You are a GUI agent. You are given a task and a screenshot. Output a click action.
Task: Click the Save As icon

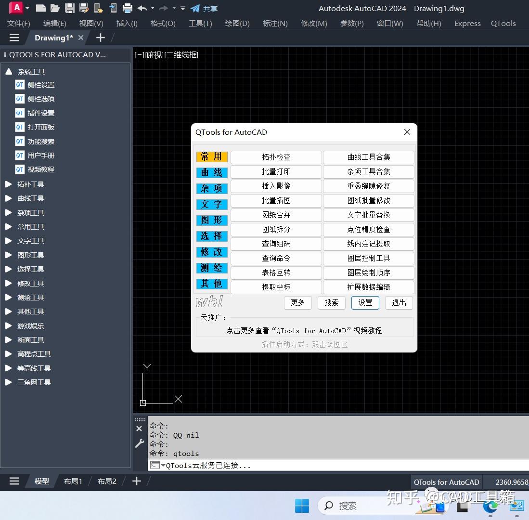pos(85,8)
